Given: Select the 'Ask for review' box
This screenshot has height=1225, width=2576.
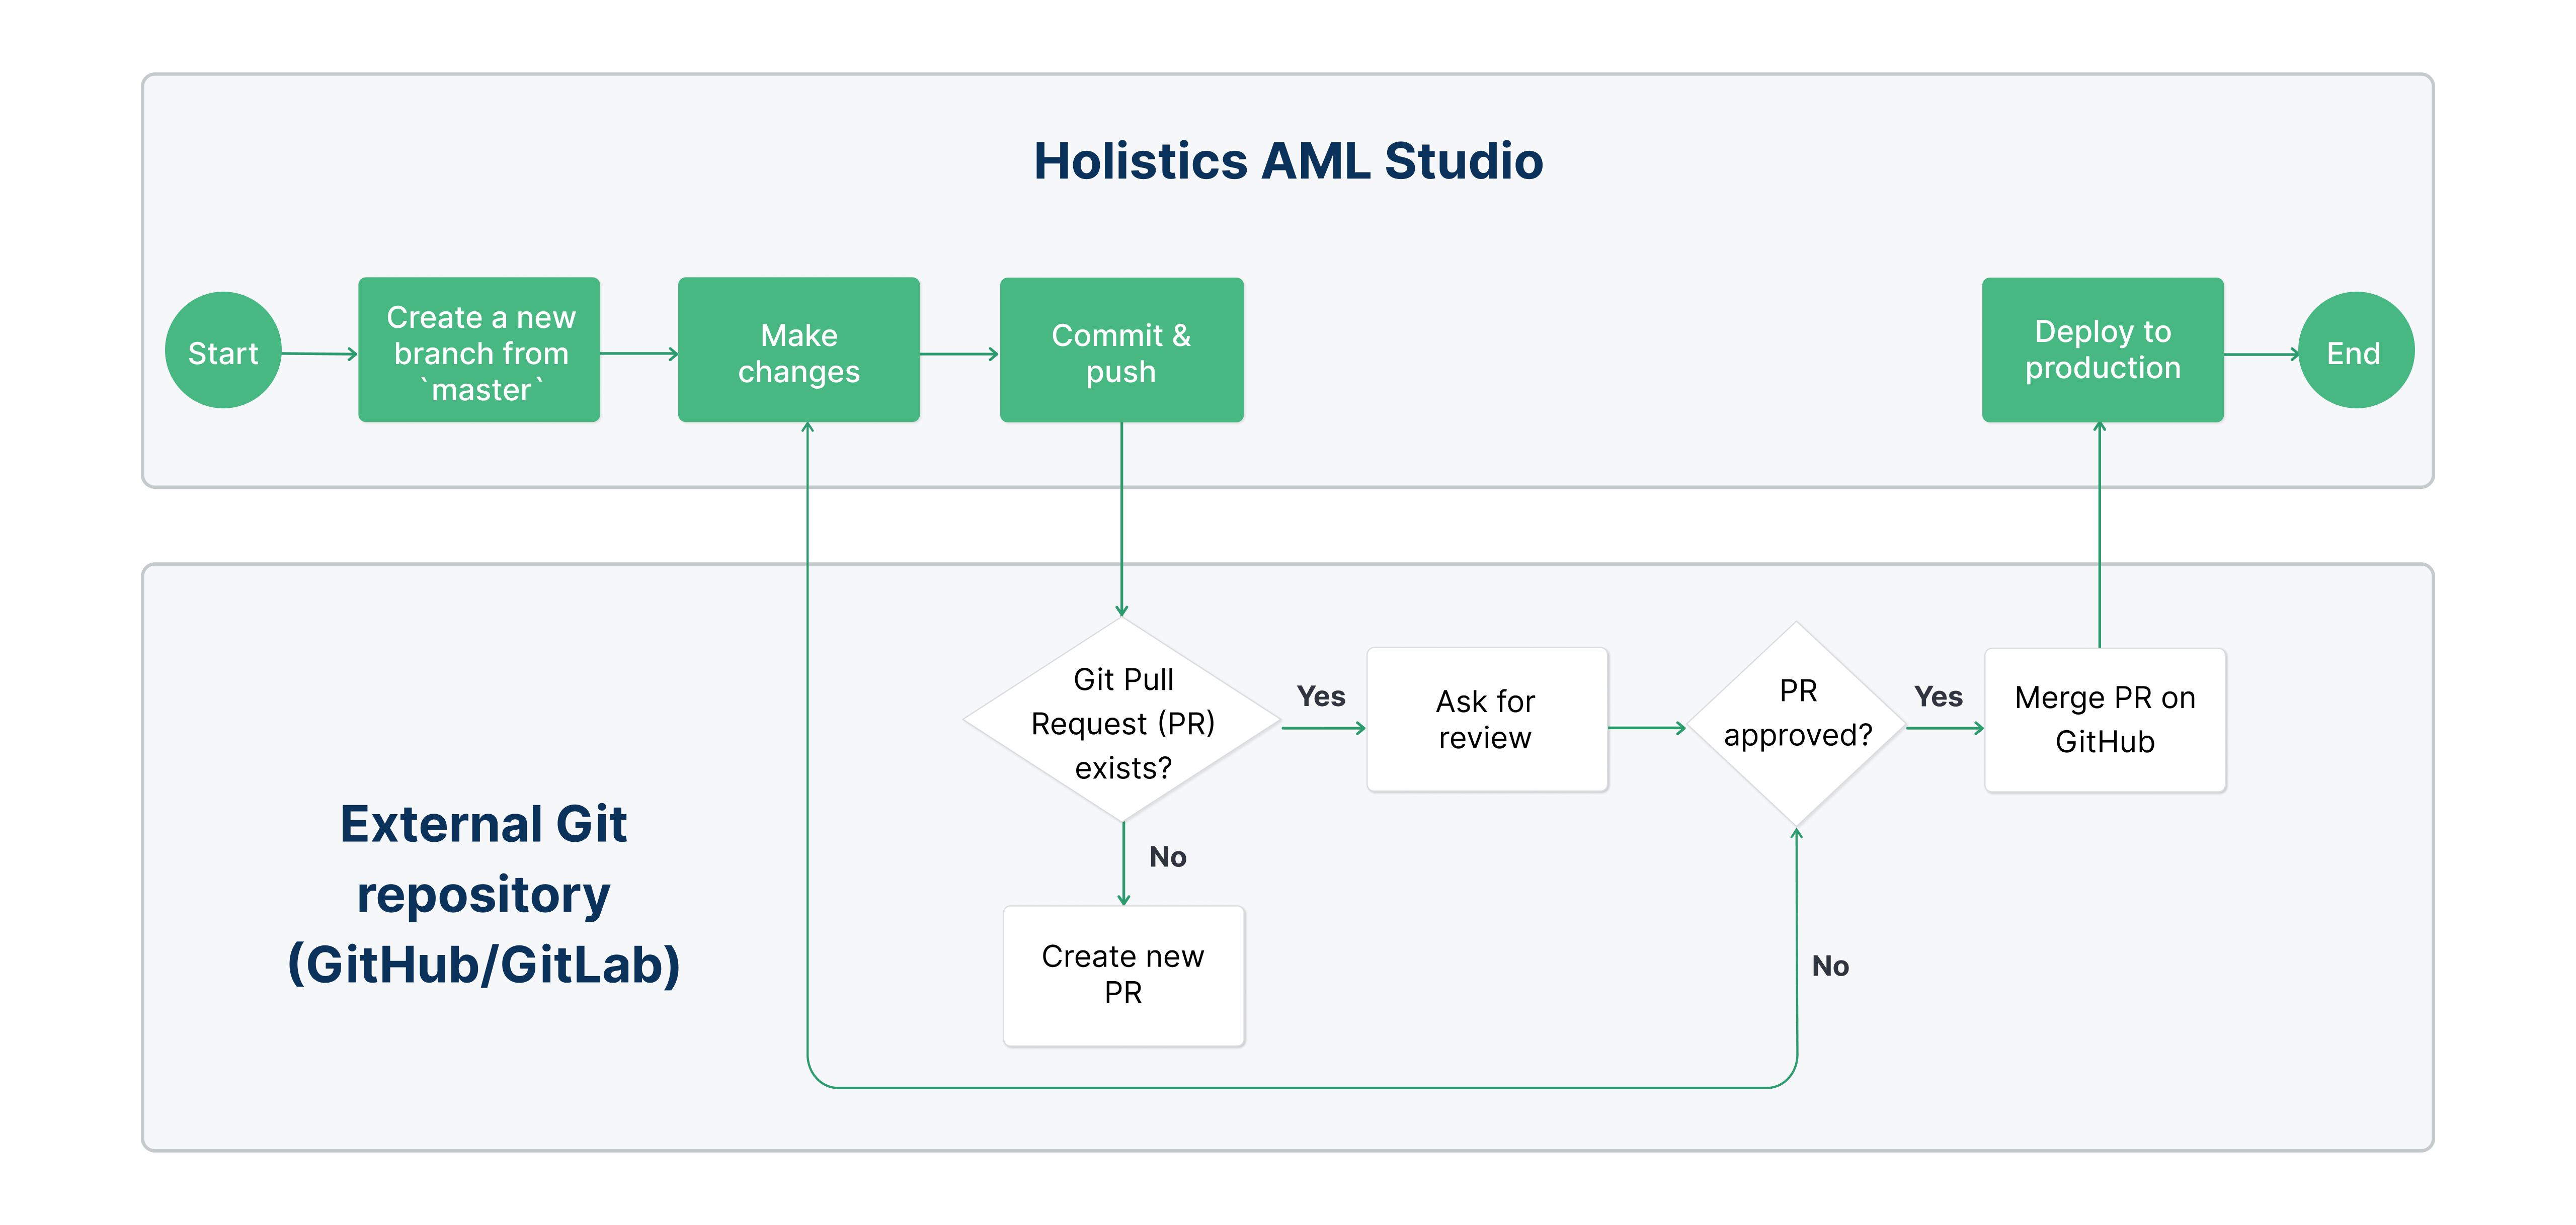Looking at the screenshot, I should (x=1486, y=720).
